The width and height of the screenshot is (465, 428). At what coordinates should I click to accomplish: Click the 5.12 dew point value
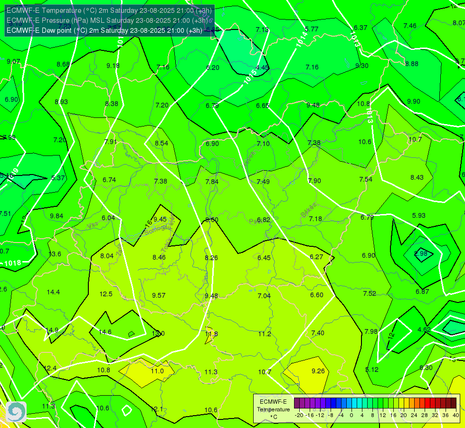372,370
